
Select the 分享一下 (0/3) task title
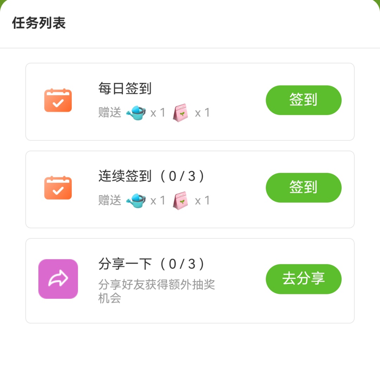tap(151, 264)
